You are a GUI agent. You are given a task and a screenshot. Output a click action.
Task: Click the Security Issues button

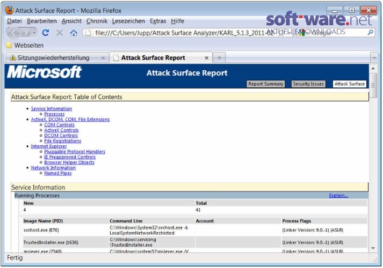[x=308, y=84]
